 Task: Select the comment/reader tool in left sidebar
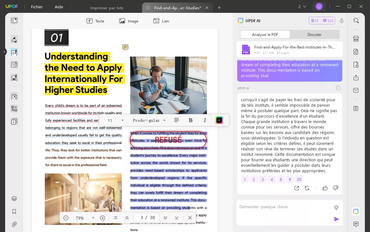click(x=14, y=52)
